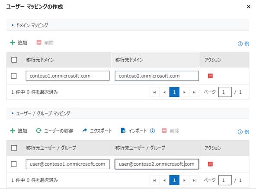This screenshot has height=189, width=256.
Task: Go to the previous page of domain mappings
Action: [x=164, y=92]
